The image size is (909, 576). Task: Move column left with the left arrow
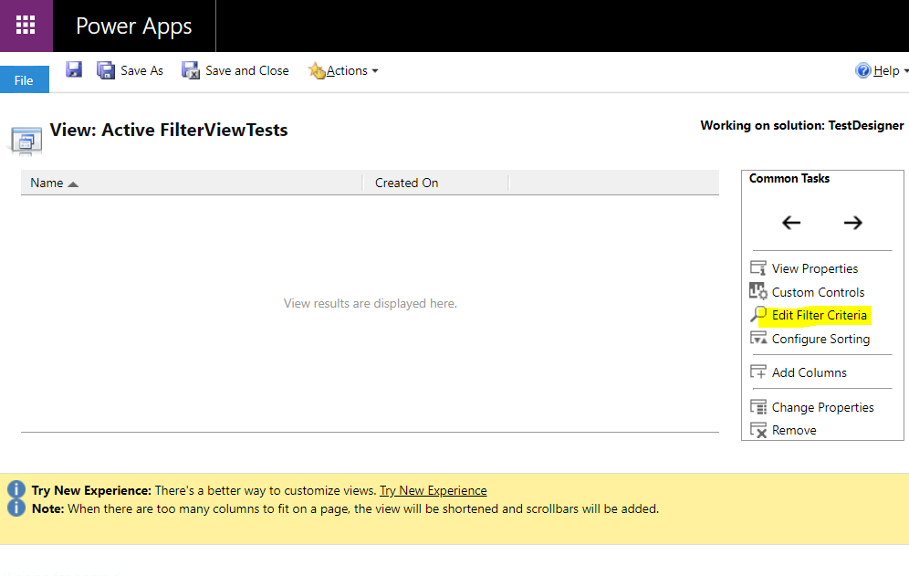790,222
